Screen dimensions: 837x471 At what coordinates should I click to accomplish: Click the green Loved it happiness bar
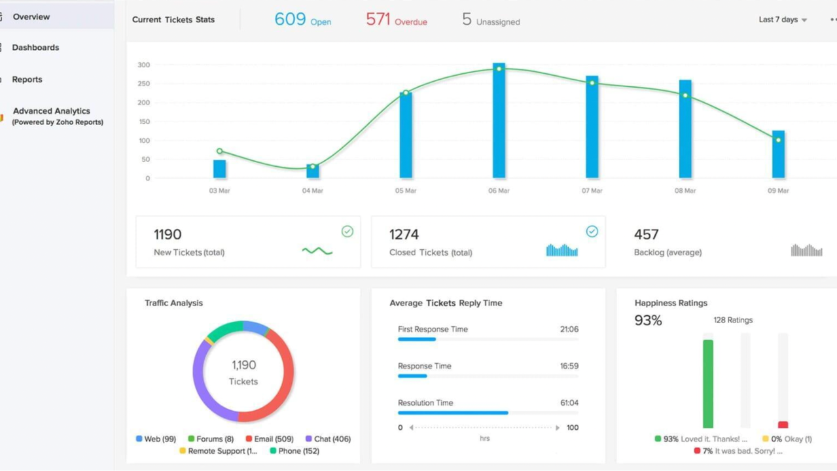point(707,383)
